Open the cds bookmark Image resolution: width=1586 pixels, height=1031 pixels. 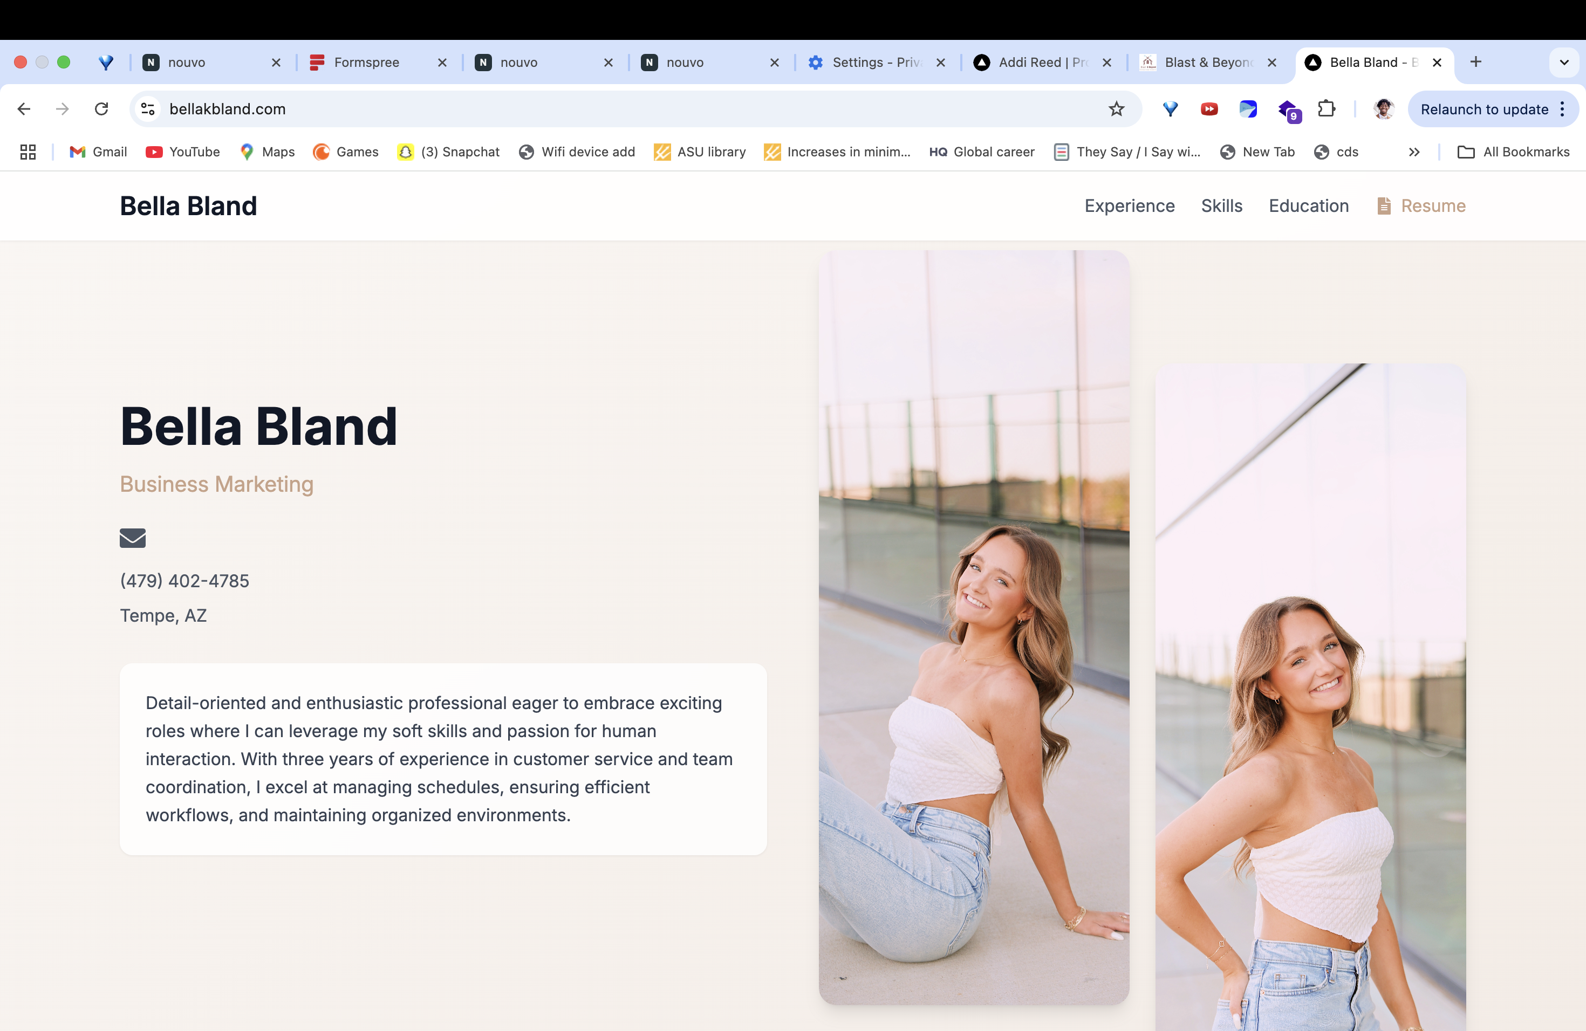(x=1336, y=152)
